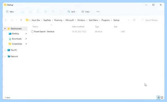Select Network in the sidebar

14,57
